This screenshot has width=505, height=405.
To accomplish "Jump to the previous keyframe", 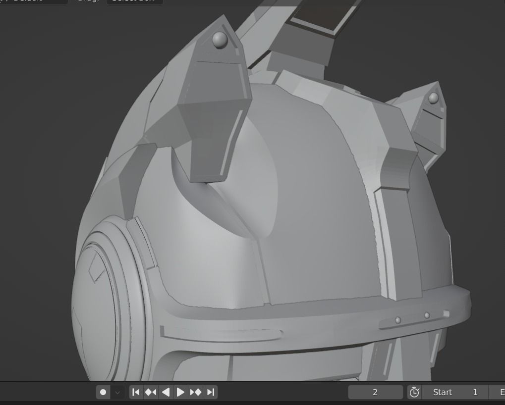I will pos(151,392).
